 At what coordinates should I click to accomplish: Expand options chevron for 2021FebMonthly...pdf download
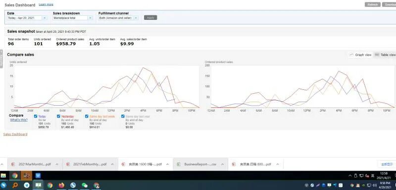pos(112,164)
